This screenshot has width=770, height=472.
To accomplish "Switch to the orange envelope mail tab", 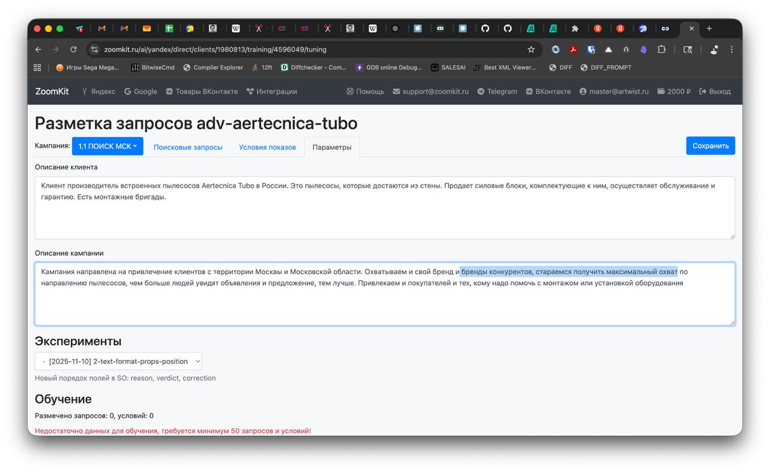I will coord(147,28).
